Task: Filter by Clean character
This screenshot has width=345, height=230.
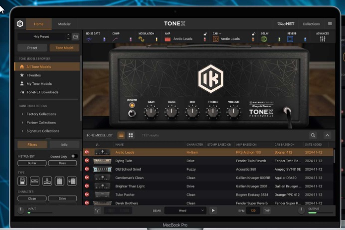Action: (x=32, y=198)
